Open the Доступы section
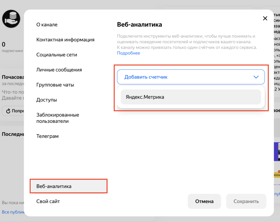Screen dimensions: 280x222 coord(46,100)
